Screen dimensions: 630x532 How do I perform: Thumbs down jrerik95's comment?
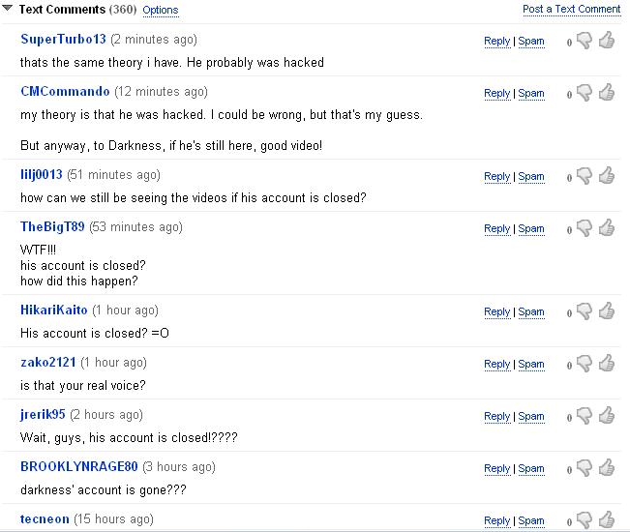coord(585,416)
